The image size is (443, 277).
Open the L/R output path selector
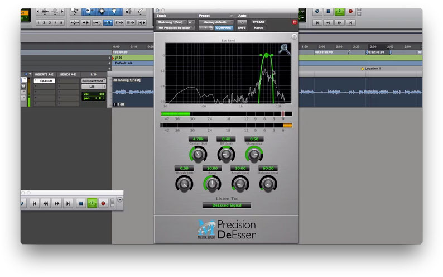point(94,87)
